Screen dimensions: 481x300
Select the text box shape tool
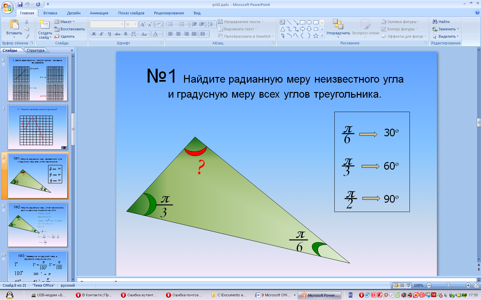(x=283, y=22)
